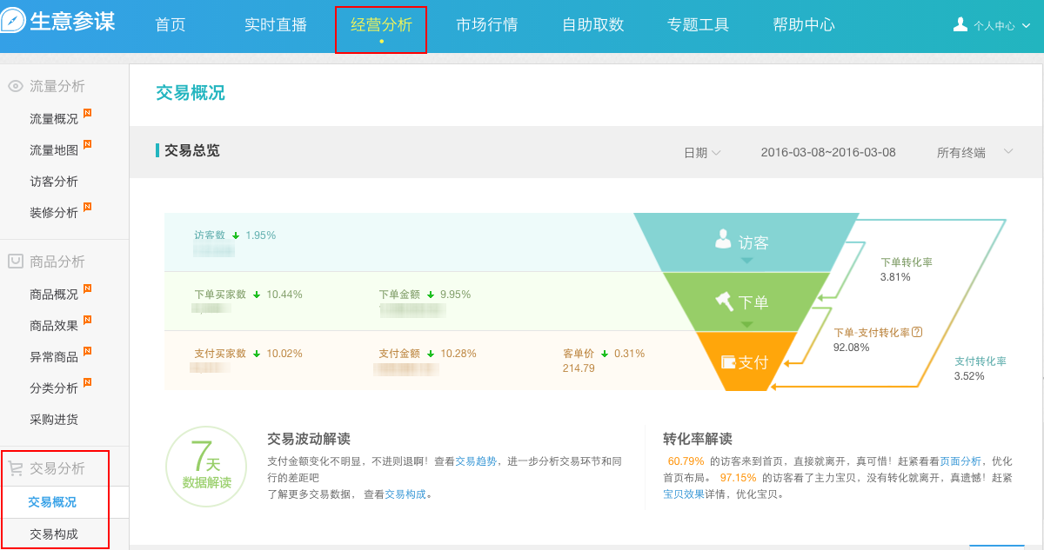Click the 支付 funnel stage

(745, 361)
